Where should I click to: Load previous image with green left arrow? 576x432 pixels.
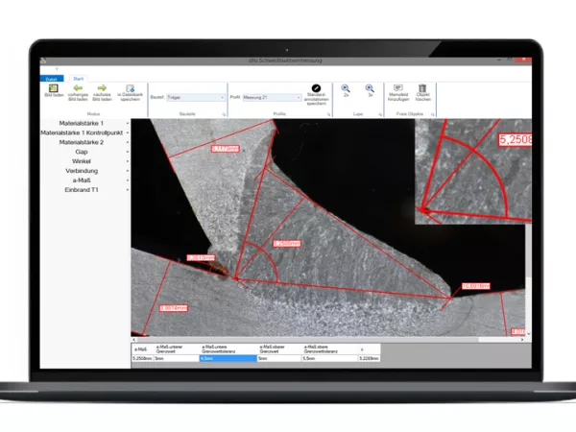(78, 88)
